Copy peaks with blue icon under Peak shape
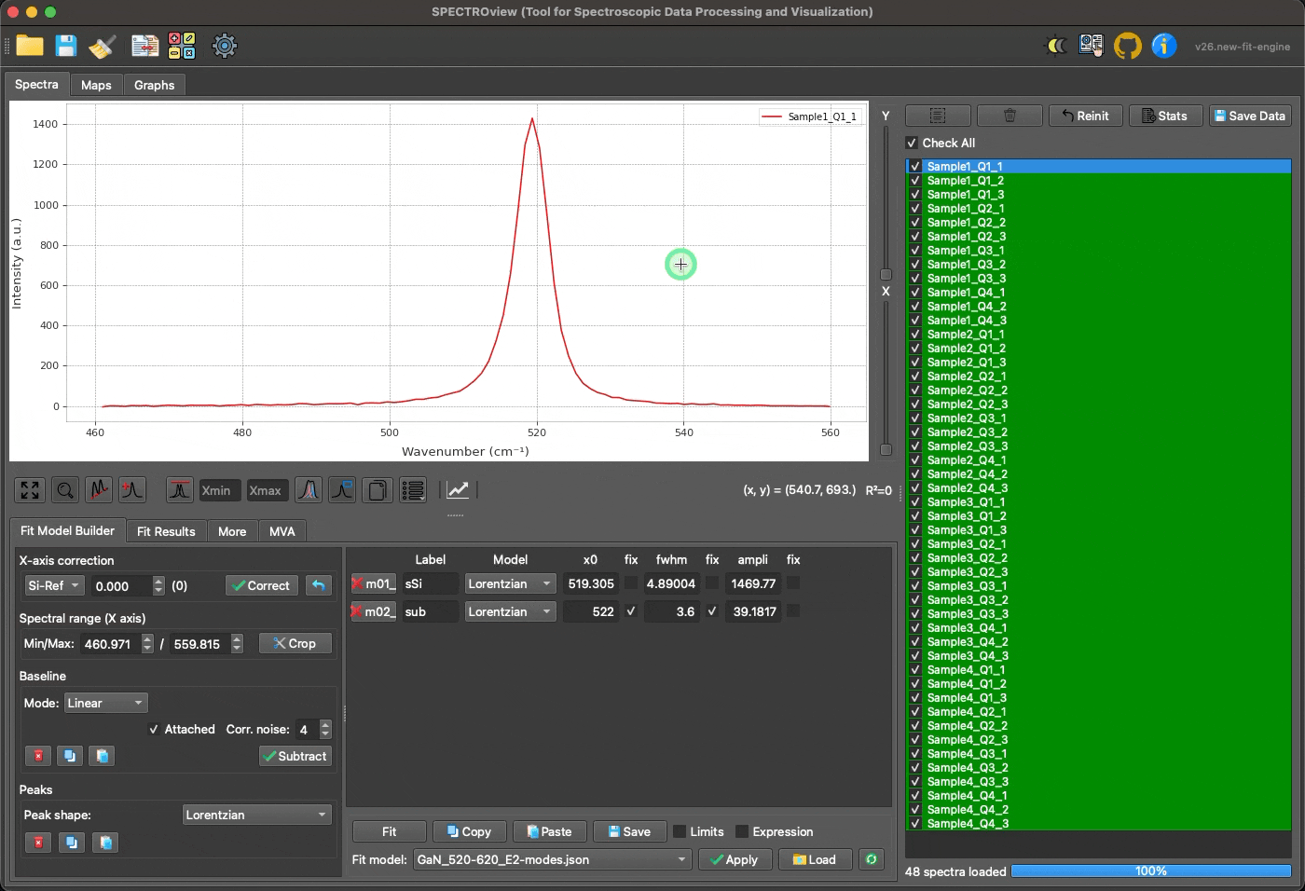This screenshot has width=1305, height=891. coord(71,843)
